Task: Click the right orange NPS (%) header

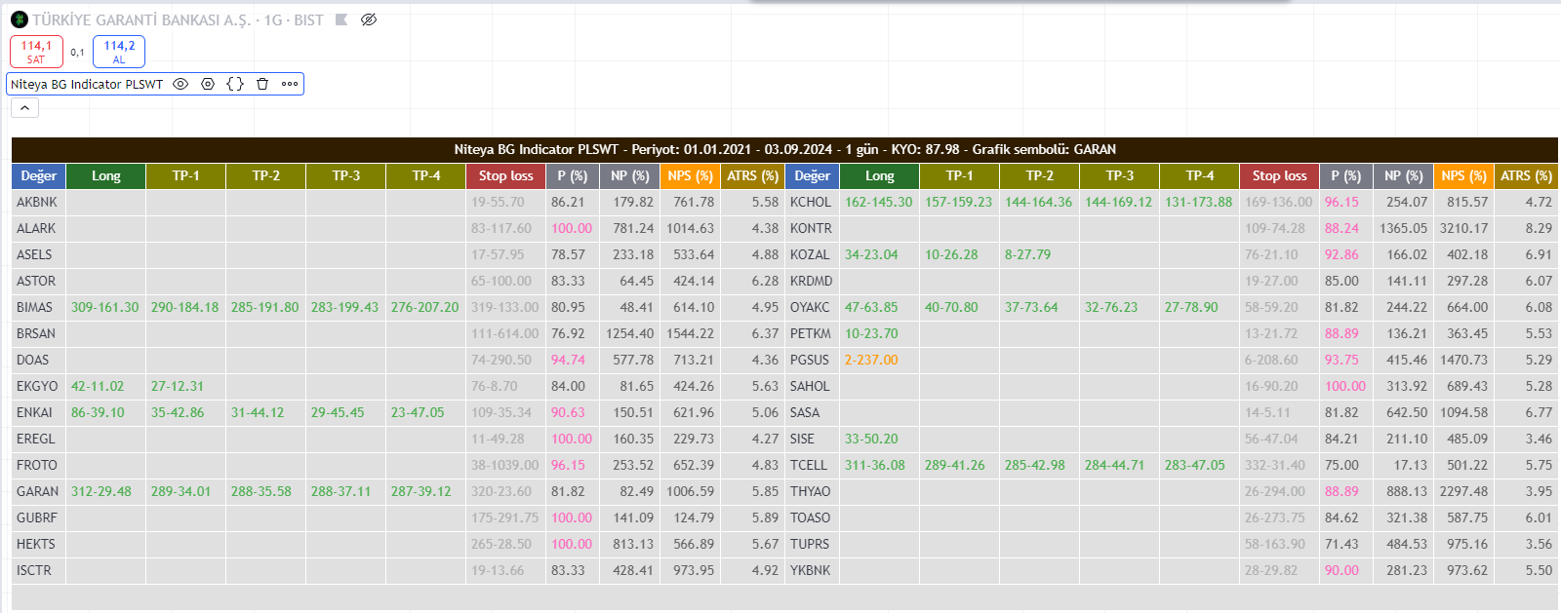Action: [x=1464, y=176]
